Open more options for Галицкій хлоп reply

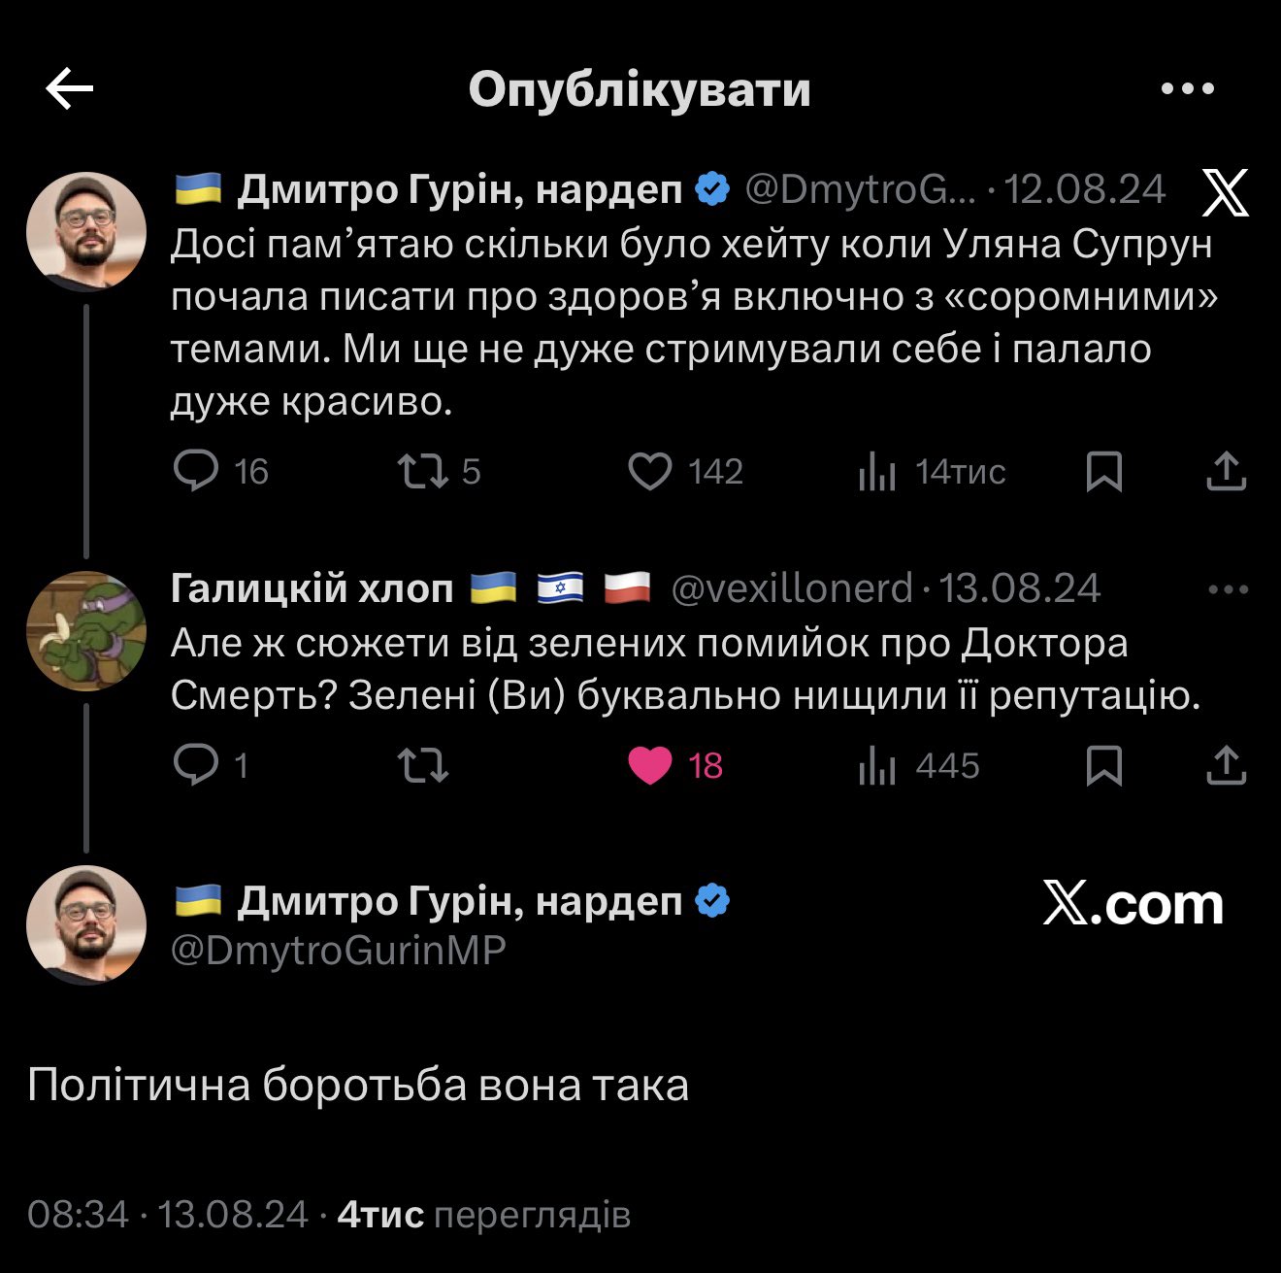pos(1229,589)
